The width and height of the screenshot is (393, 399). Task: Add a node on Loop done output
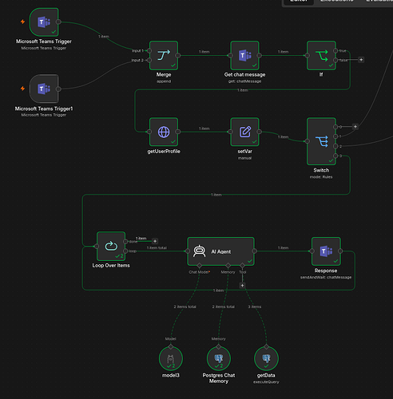tap(155, 241)
